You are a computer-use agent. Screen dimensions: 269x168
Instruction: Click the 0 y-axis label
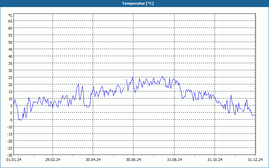(11, 113)
